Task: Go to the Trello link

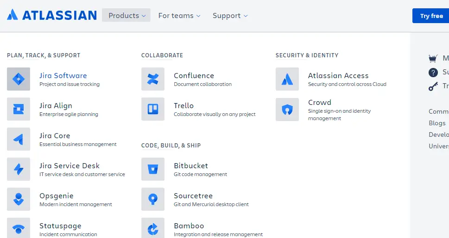Action: pyautogui.click(x=183, y=106)
